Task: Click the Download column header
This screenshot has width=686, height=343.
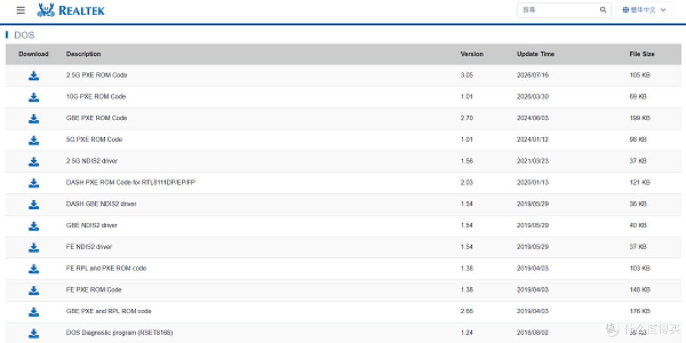Action: (34, 54)
